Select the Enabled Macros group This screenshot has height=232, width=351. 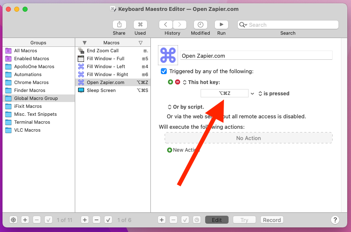point(39,59)
